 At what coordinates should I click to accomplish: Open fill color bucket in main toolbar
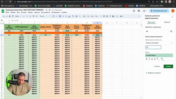(73, 16)
